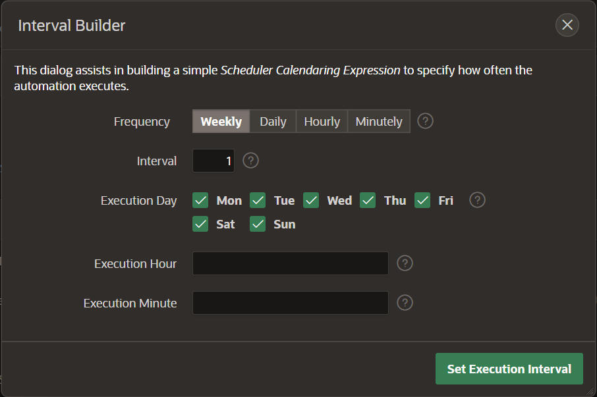Show help for Execution Hour
The image size is (597, 397).
pyautogui.click(x=405, y=263)
